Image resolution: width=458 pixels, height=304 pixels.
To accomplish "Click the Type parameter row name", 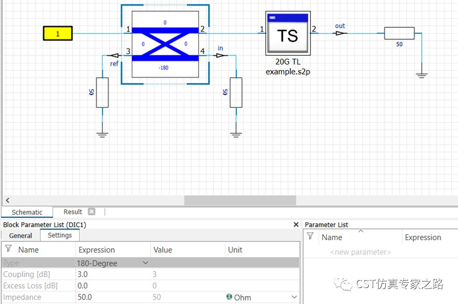I will pos(11,263).
